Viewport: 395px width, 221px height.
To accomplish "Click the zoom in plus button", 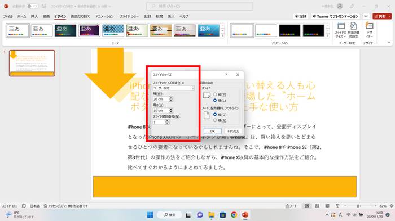I will 375,206.
